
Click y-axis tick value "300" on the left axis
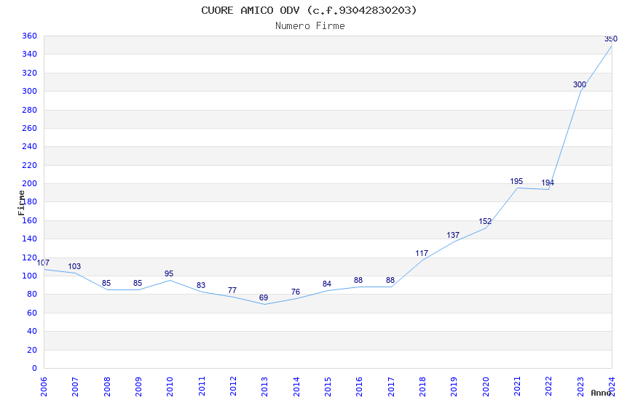30,91
